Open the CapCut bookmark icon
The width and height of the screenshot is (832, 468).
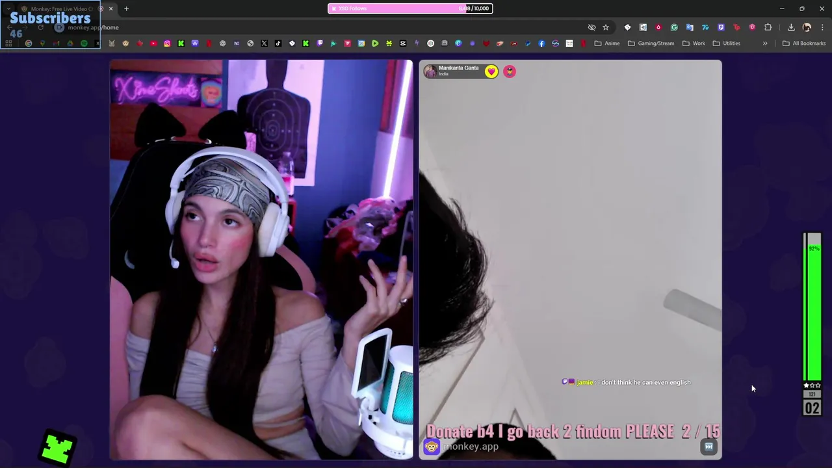tap(403, 44)
